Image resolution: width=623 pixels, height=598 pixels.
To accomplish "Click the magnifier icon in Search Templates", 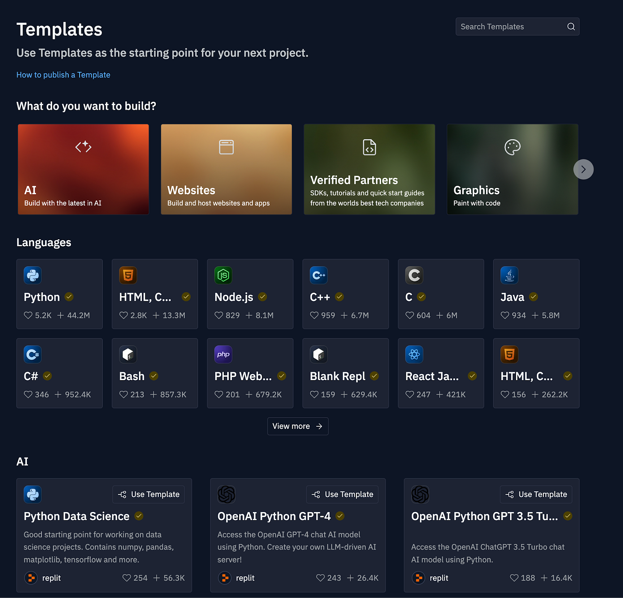I will (x=571, y=27).
